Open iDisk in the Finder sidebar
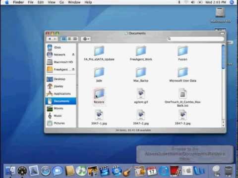This screenshot has height=178, width=238. pos(61,47)
